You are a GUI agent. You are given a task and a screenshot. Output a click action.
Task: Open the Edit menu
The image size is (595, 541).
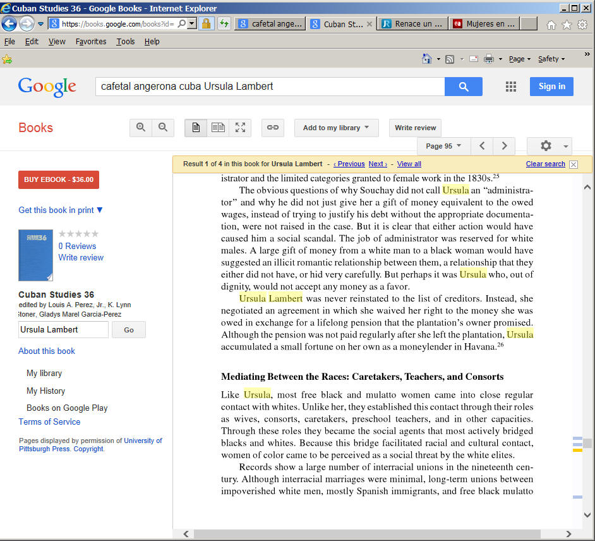pyautogui.click(x=32, y=41)
